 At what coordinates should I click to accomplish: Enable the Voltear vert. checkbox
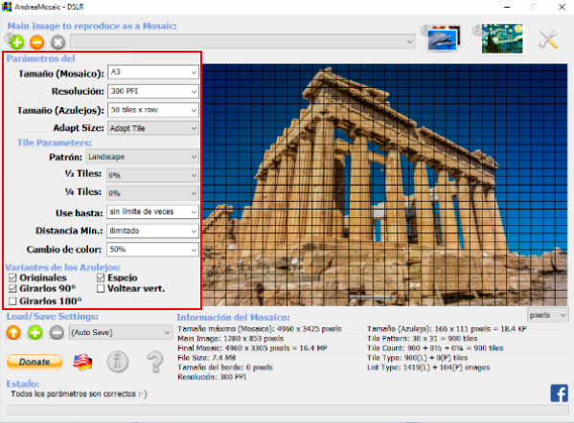coord(101,288)
